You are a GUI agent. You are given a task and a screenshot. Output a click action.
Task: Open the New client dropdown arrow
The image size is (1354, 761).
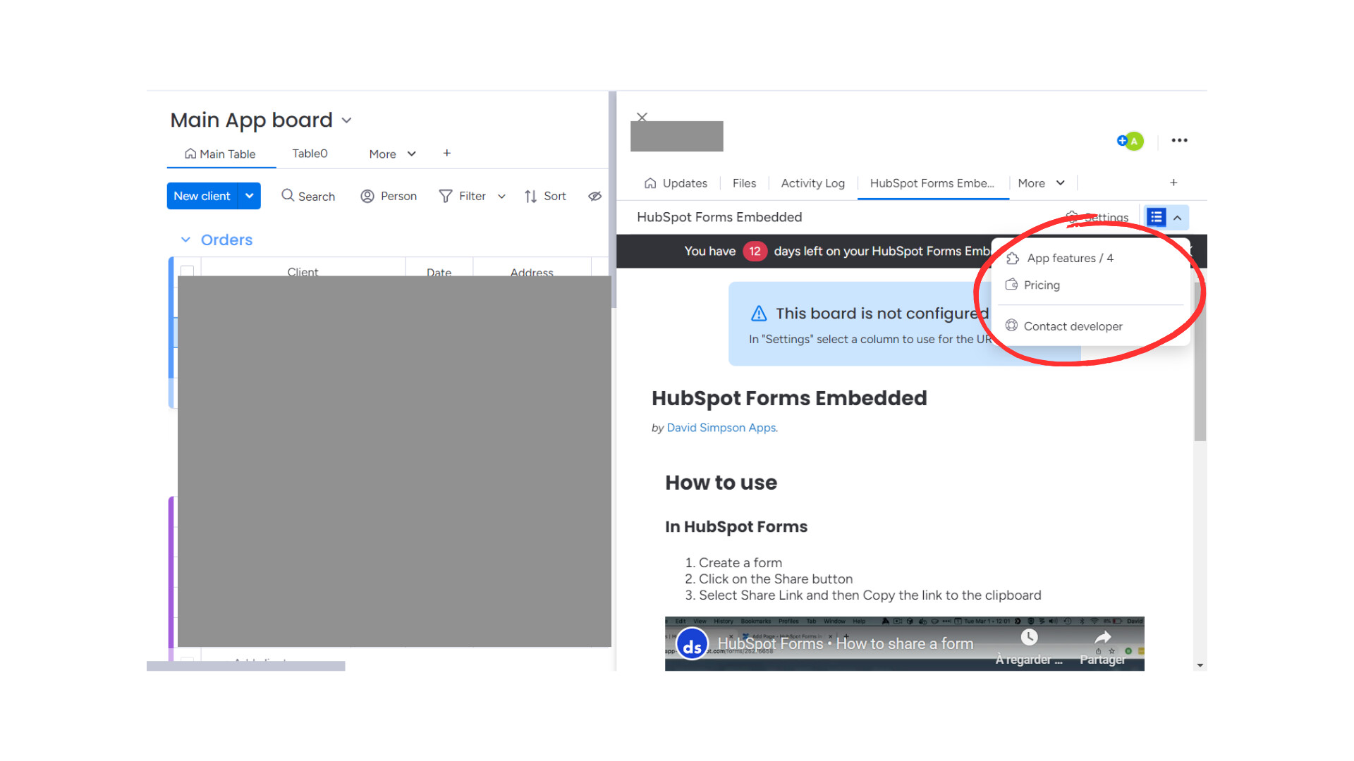coord(249,196)
